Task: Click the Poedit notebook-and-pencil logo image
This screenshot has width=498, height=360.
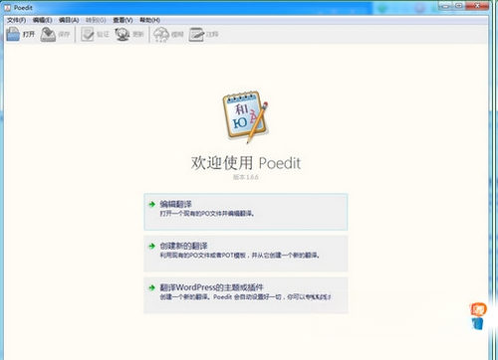Action: tap(246, 117)
